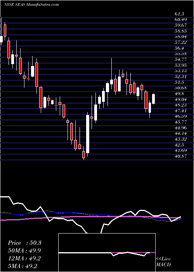194x272 pixels.
Task: Open the Live MACD inset chart panel
Action: (x=107, y=253)
